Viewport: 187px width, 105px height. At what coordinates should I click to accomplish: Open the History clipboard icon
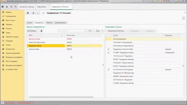click(11, 7)
